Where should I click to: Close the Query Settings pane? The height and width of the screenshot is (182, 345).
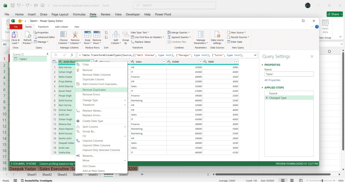pos(312,56)
